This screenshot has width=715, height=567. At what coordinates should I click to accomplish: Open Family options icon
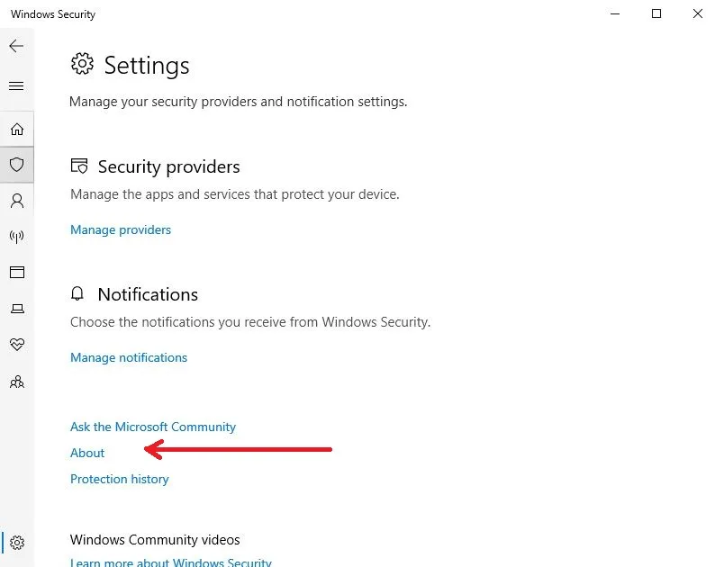pos(16,382)
